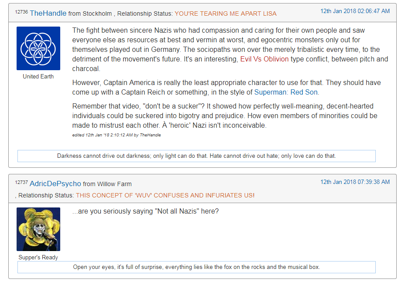
Task: Click the Not all Nazis reply text
Action: coord(145,211)
